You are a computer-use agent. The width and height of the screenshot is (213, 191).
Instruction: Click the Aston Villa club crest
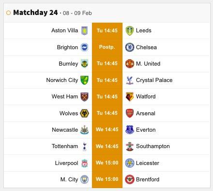coord(84,30)
